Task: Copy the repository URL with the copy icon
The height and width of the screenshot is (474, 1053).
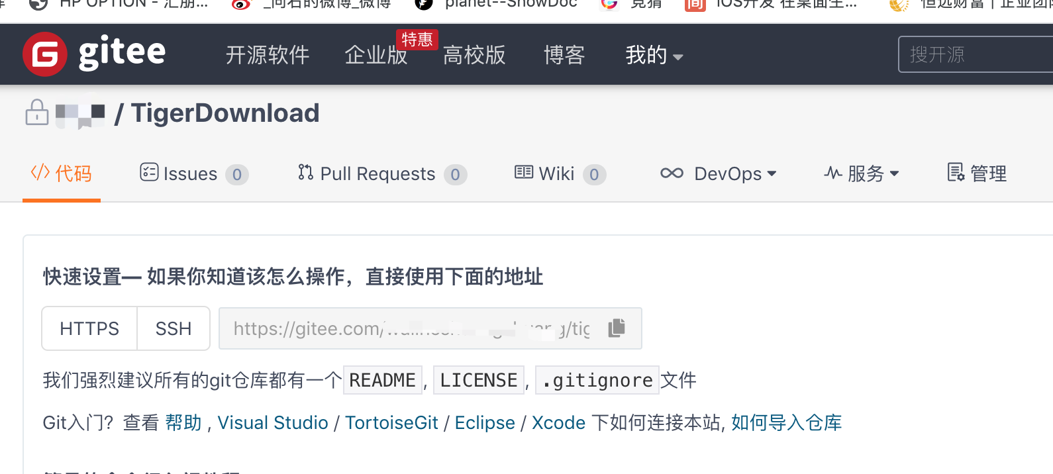Action: [617, 328]
